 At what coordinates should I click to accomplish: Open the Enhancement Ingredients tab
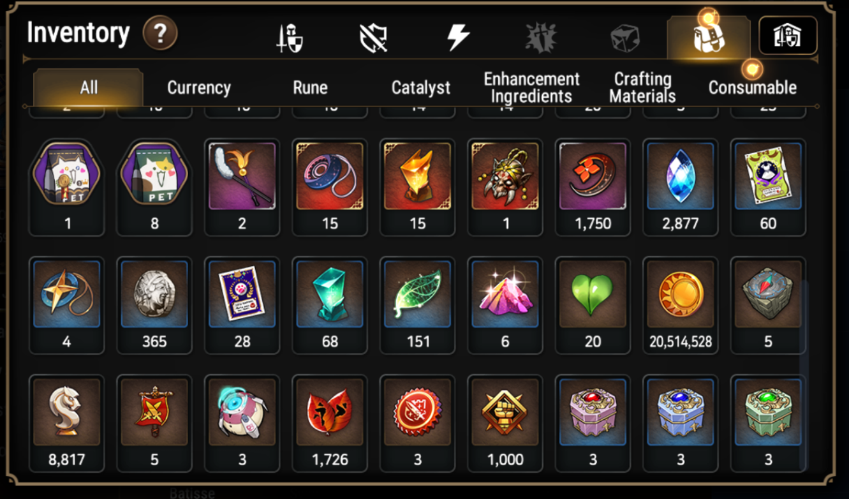click(x=531, y=87)
